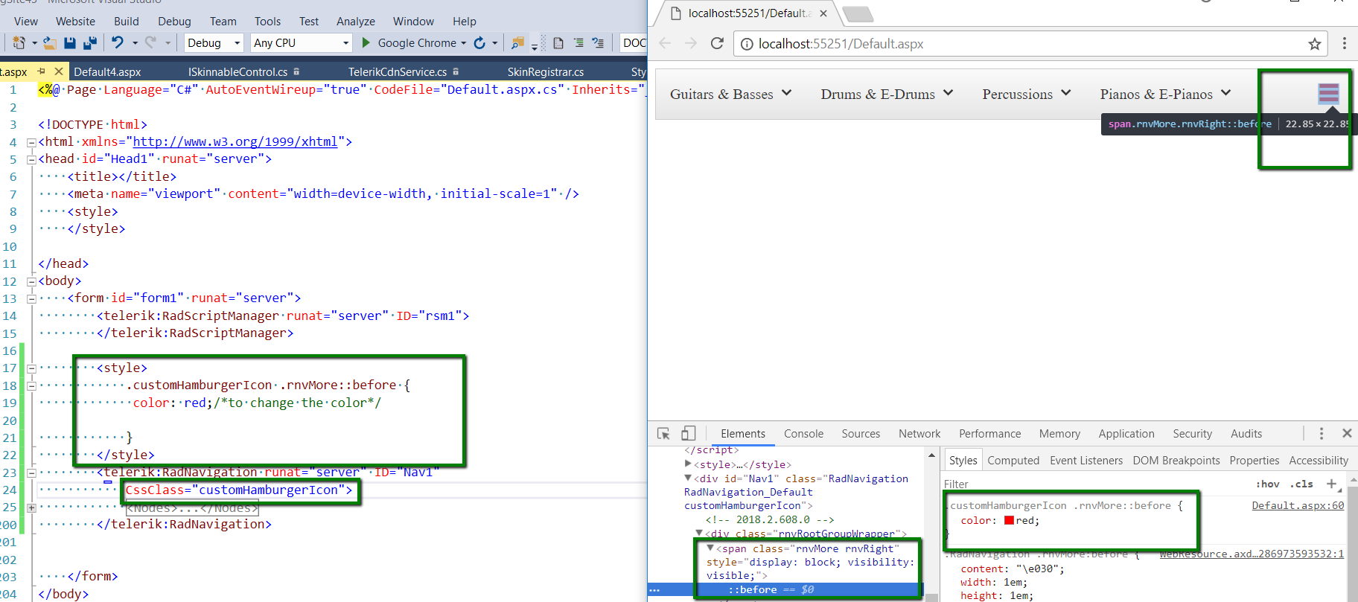1358x602 pixels.
Task: Click the Redo arrow icon
Action: tap(150, 42)
